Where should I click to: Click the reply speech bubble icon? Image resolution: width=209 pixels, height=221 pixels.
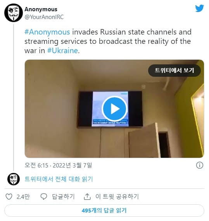pos(44,197)
